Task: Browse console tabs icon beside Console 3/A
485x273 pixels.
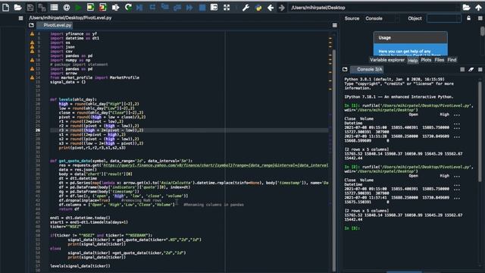Action: tap(345, 69)
